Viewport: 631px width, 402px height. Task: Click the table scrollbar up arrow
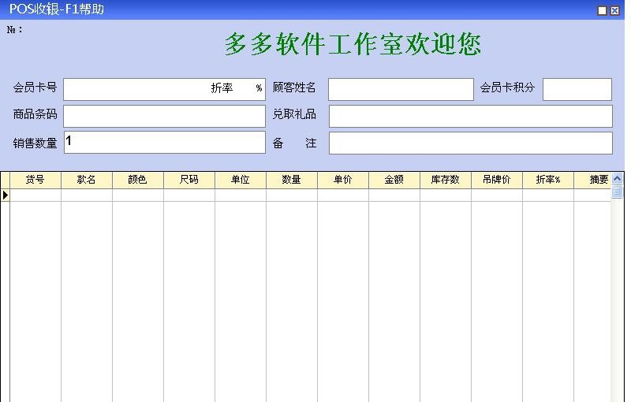(x=617, y=178)
